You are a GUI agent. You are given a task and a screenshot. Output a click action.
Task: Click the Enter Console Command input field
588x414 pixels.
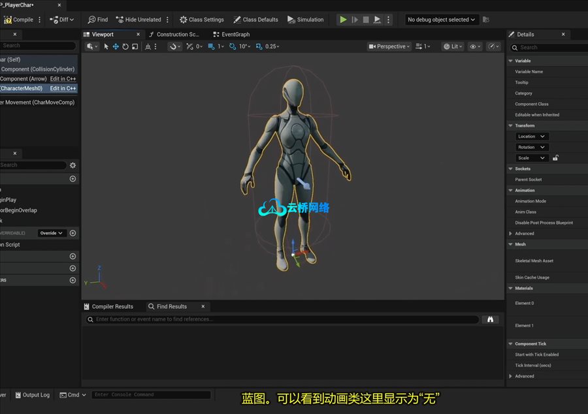(152, 394)
